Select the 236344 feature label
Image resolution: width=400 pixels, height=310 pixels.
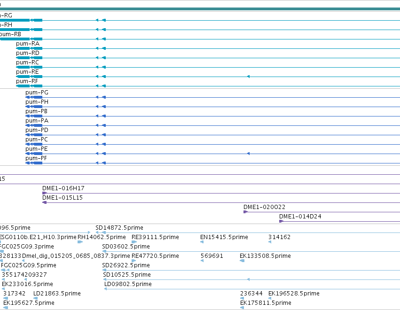[x=251, y=294]
